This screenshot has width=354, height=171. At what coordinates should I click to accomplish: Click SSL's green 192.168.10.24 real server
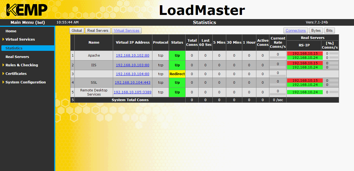pyautogui.click(x=305, y=85)
